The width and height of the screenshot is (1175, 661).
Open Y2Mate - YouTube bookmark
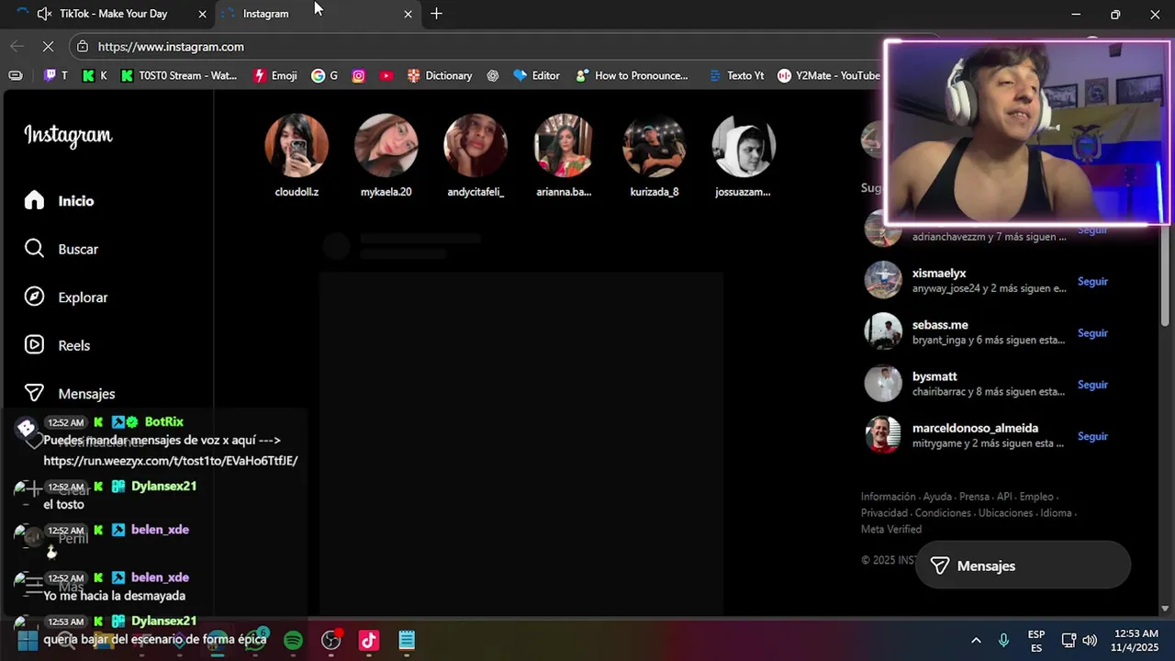click(829, 76)
